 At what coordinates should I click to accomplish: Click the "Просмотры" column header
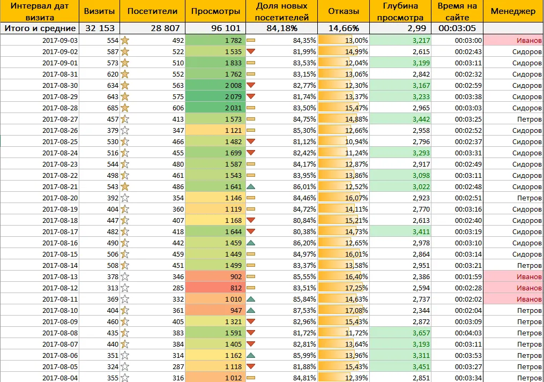point(215,11)
